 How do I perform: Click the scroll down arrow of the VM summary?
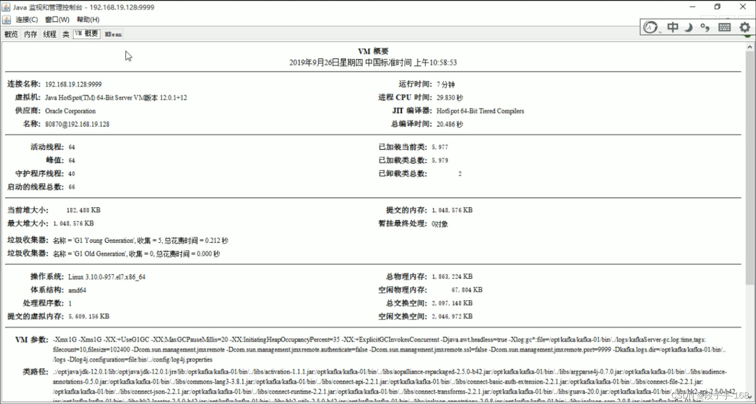coord(749,397)
